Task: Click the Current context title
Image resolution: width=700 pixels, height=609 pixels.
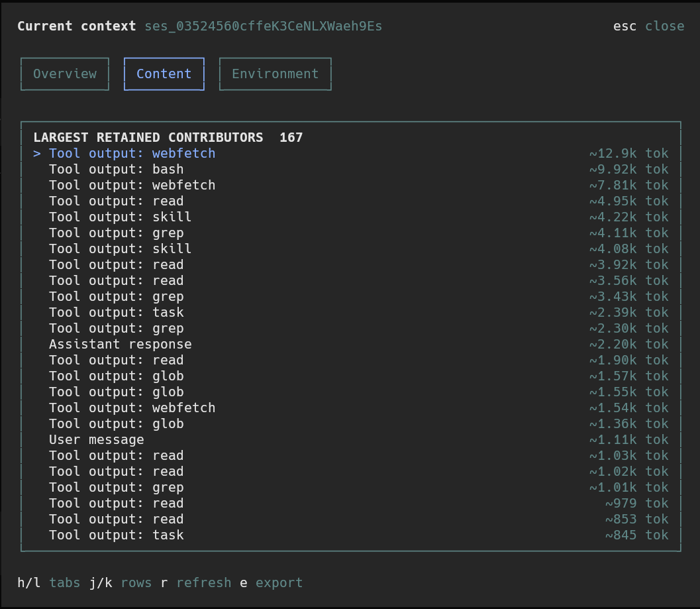Action: (76, 27)
